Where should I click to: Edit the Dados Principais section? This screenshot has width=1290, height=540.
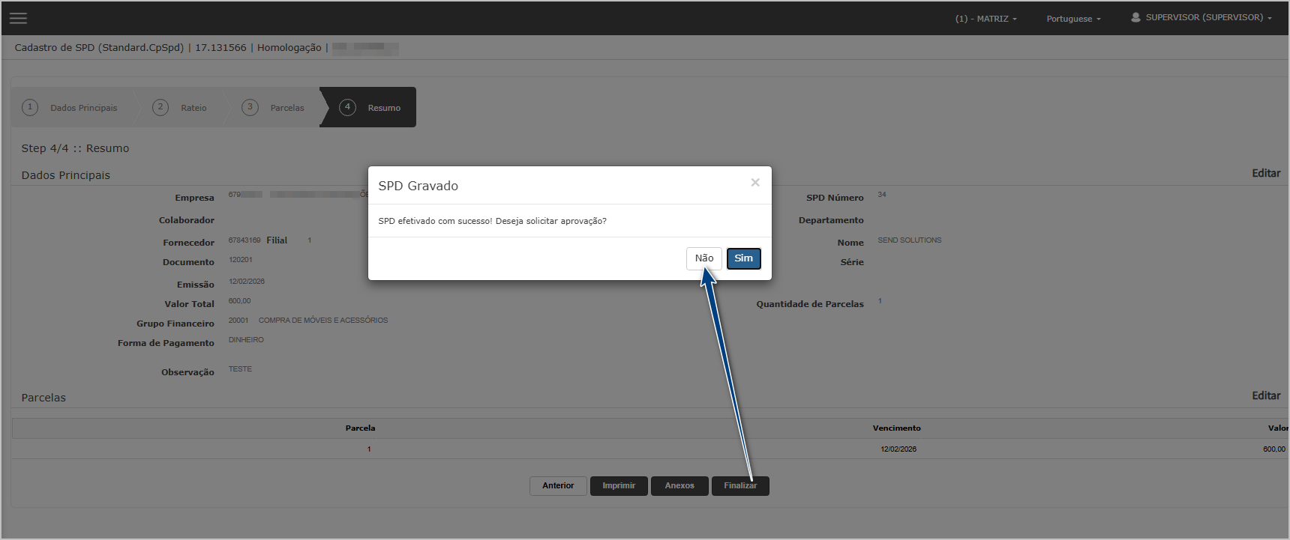click(x=1265, y=174)
